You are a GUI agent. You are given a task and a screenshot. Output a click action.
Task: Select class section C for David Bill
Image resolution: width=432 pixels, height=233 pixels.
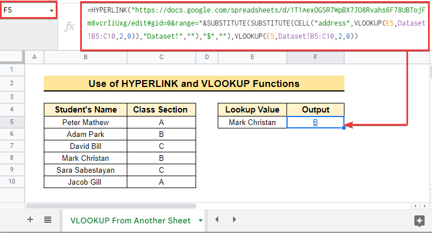(x=161, y=146)
